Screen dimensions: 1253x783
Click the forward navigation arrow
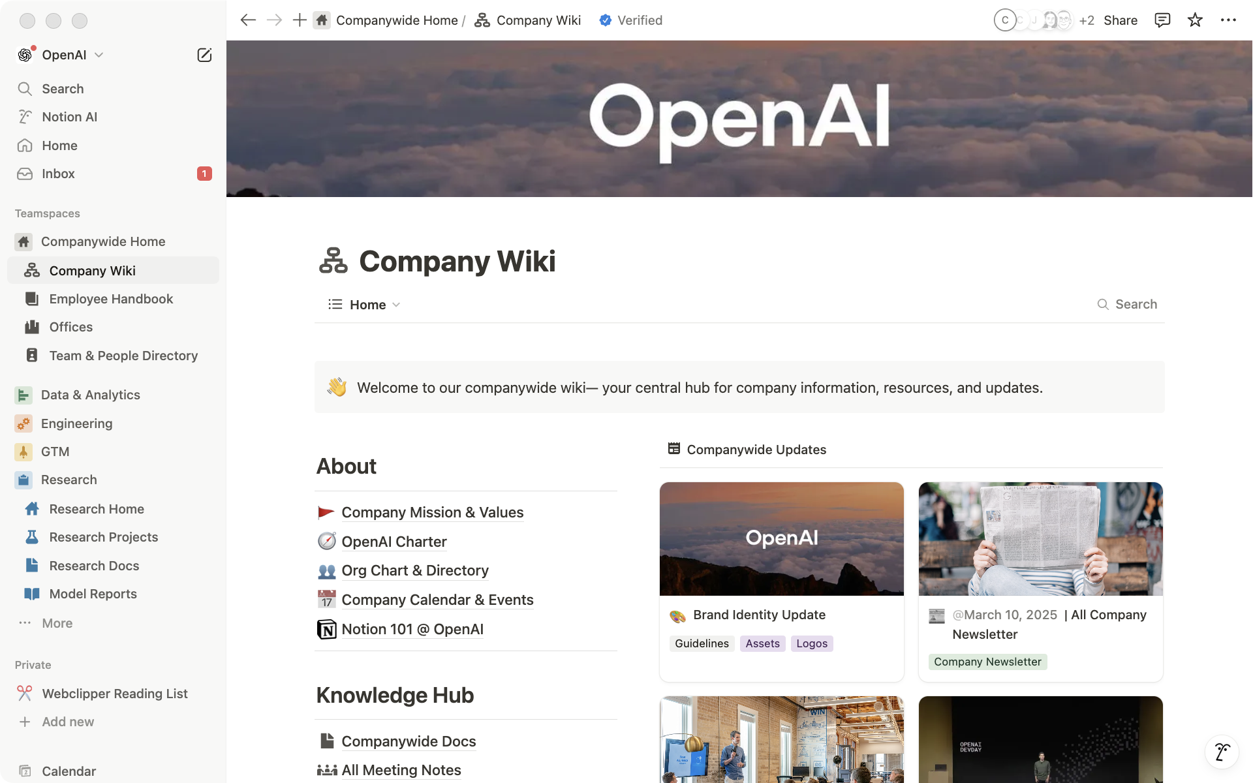pos(273,20)
